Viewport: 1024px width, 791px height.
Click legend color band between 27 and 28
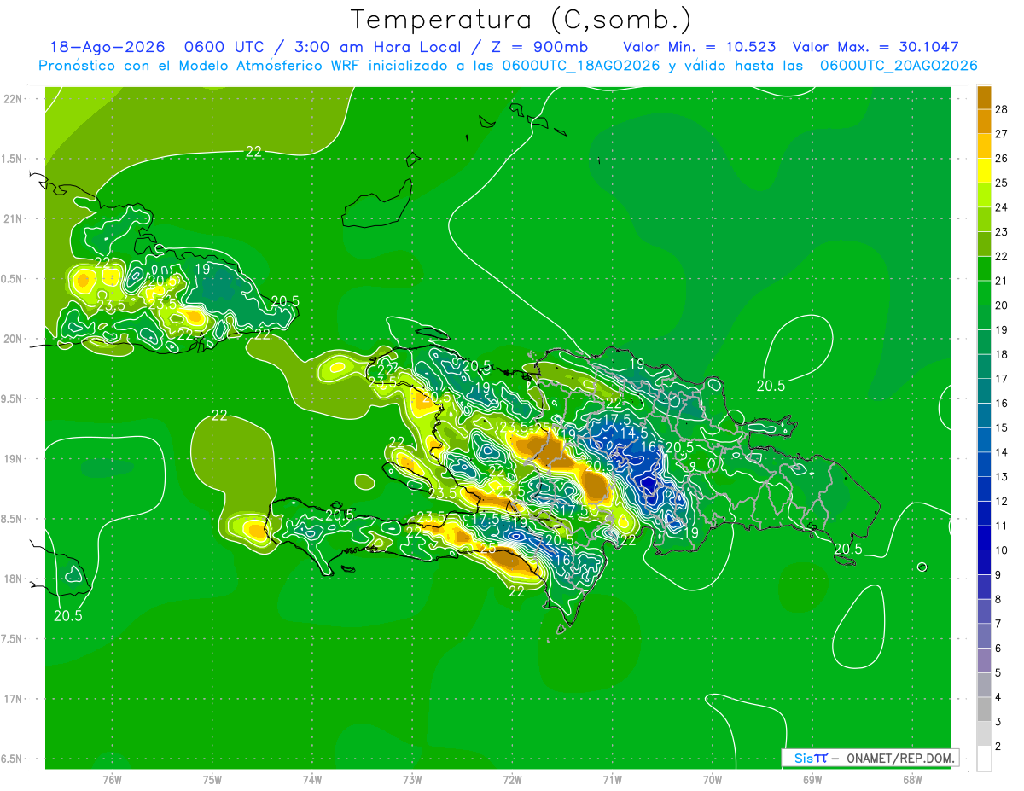coord(984,121)
